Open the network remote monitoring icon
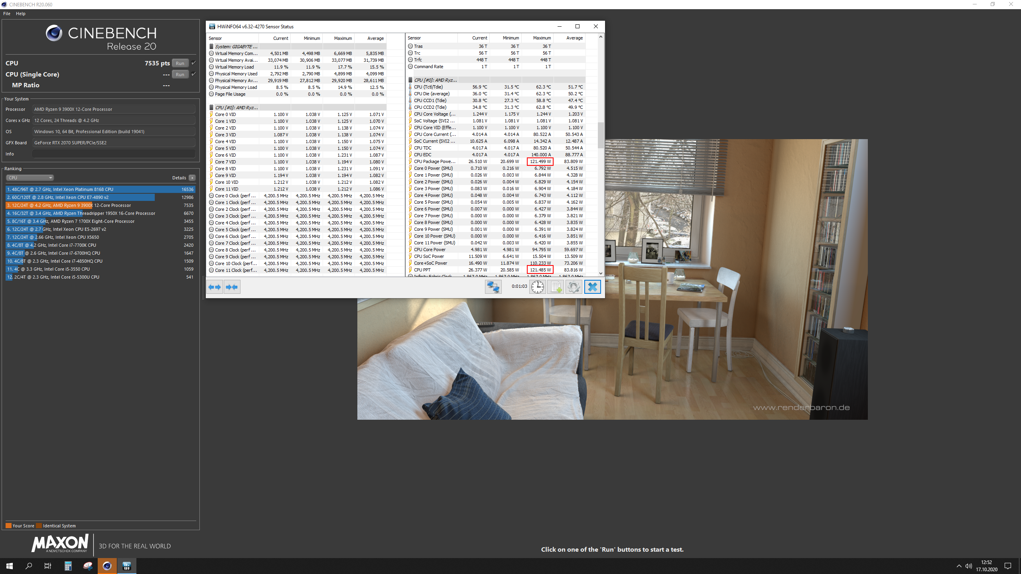The width and height of the screenshot is (1021, 574). [x=493, y=287]
